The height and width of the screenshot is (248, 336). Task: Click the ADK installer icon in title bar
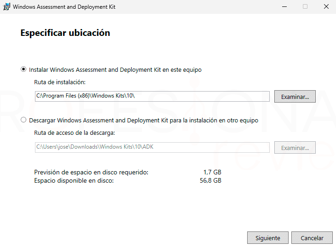6,6
